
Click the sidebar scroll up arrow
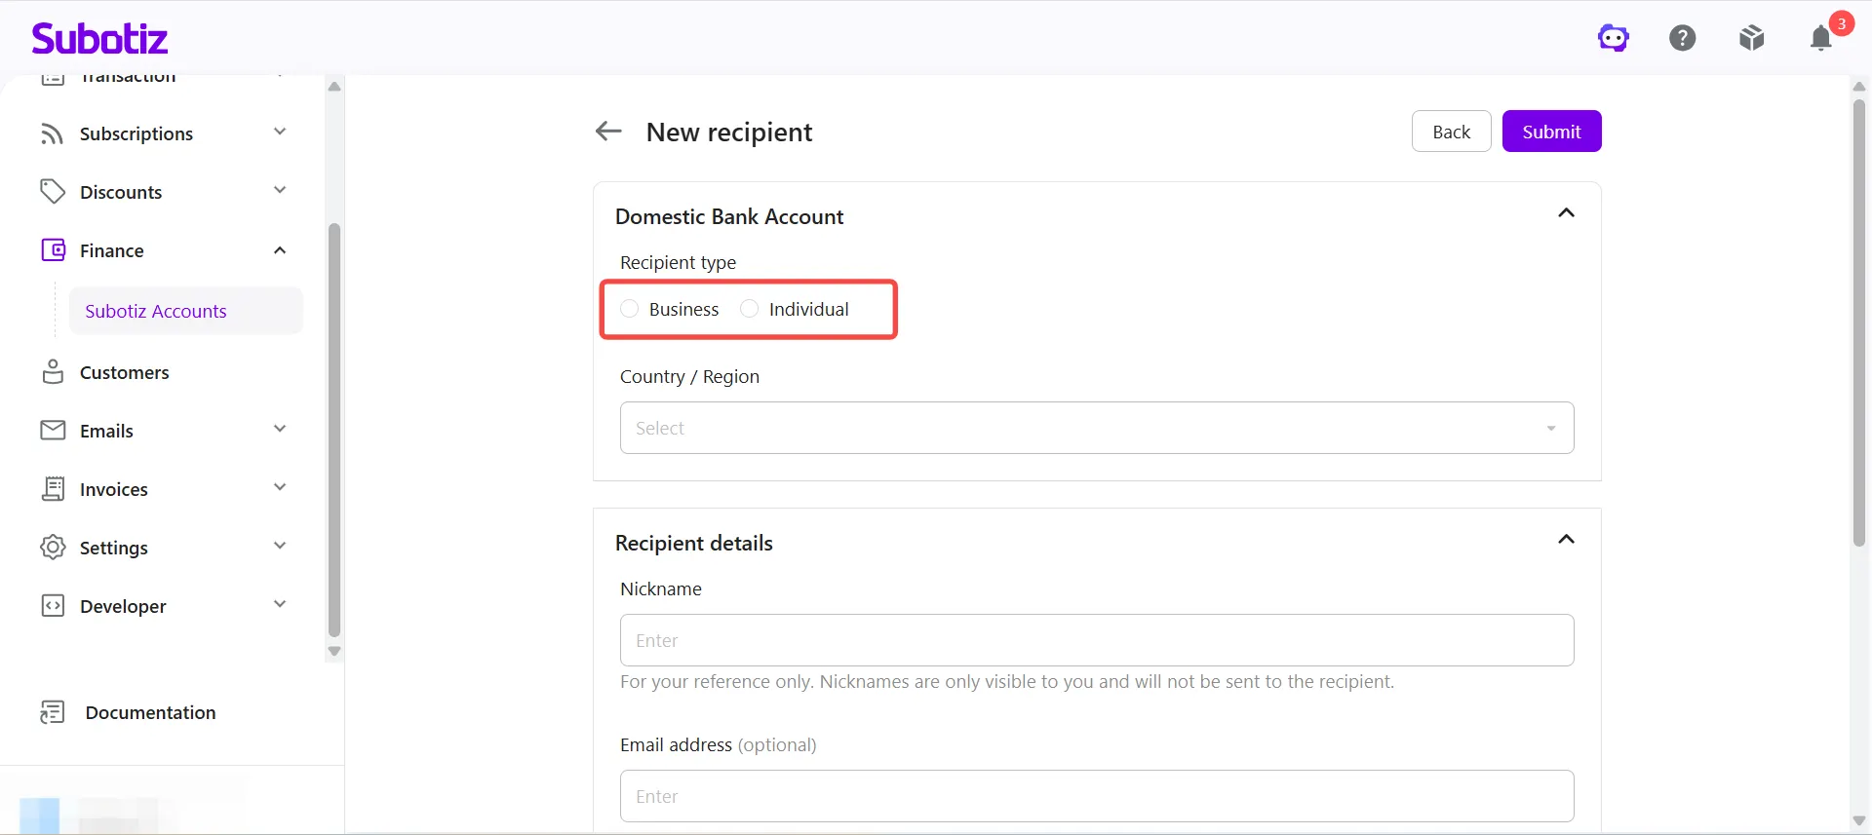coord(334,87)
